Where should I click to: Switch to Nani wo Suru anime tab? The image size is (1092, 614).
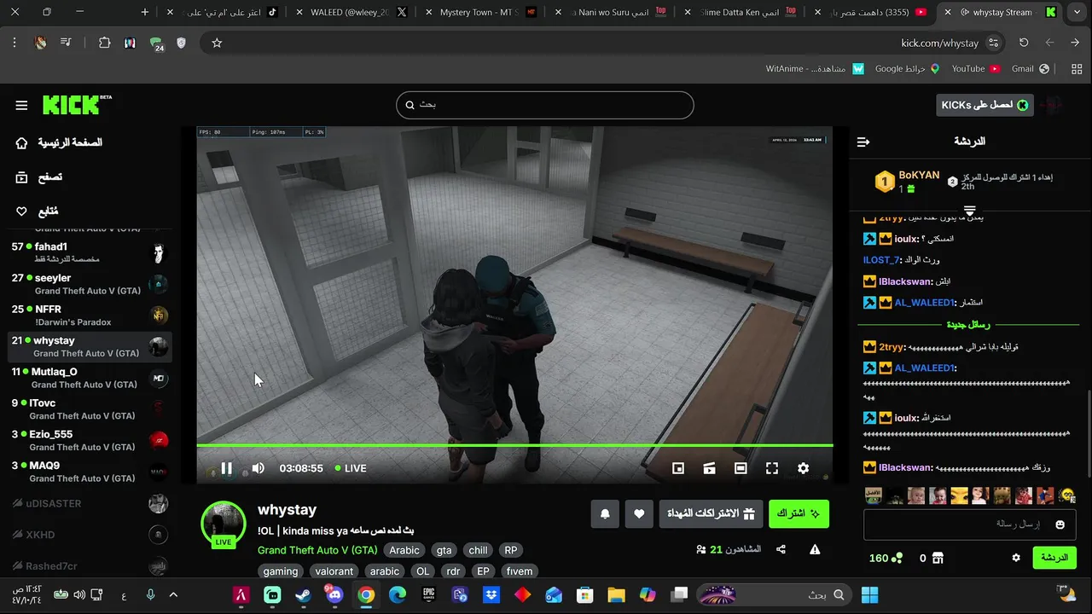point(613,12)
